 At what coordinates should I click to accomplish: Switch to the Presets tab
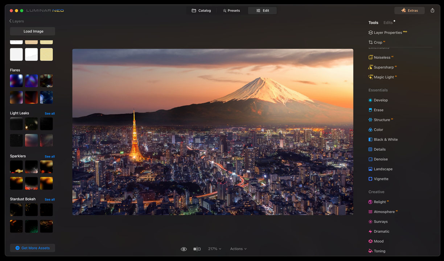[x=231, y=11]
